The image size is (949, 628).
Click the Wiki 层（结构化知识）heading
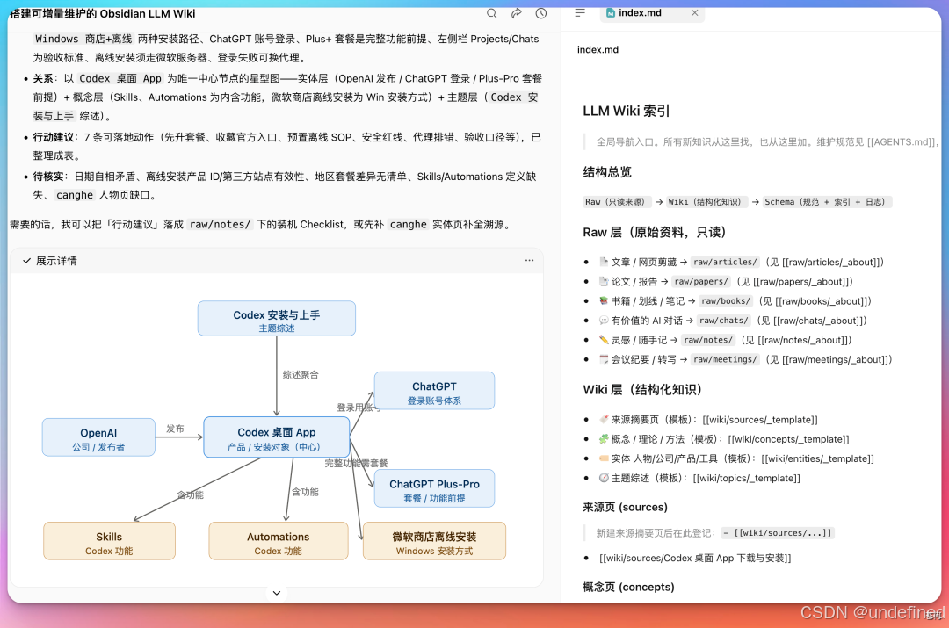pos(642,389)
